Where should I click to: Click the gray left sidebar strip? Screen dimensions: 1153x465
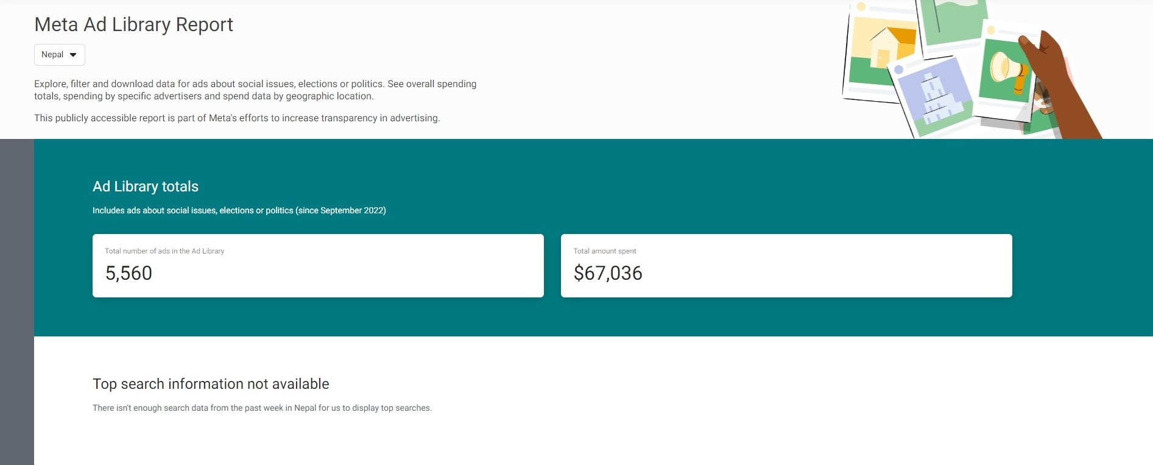pos(16,302)
